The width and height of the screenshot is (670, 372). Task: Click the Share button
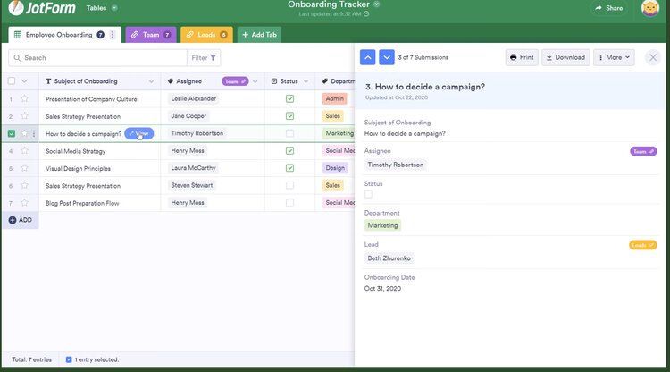tap(609, 8)
